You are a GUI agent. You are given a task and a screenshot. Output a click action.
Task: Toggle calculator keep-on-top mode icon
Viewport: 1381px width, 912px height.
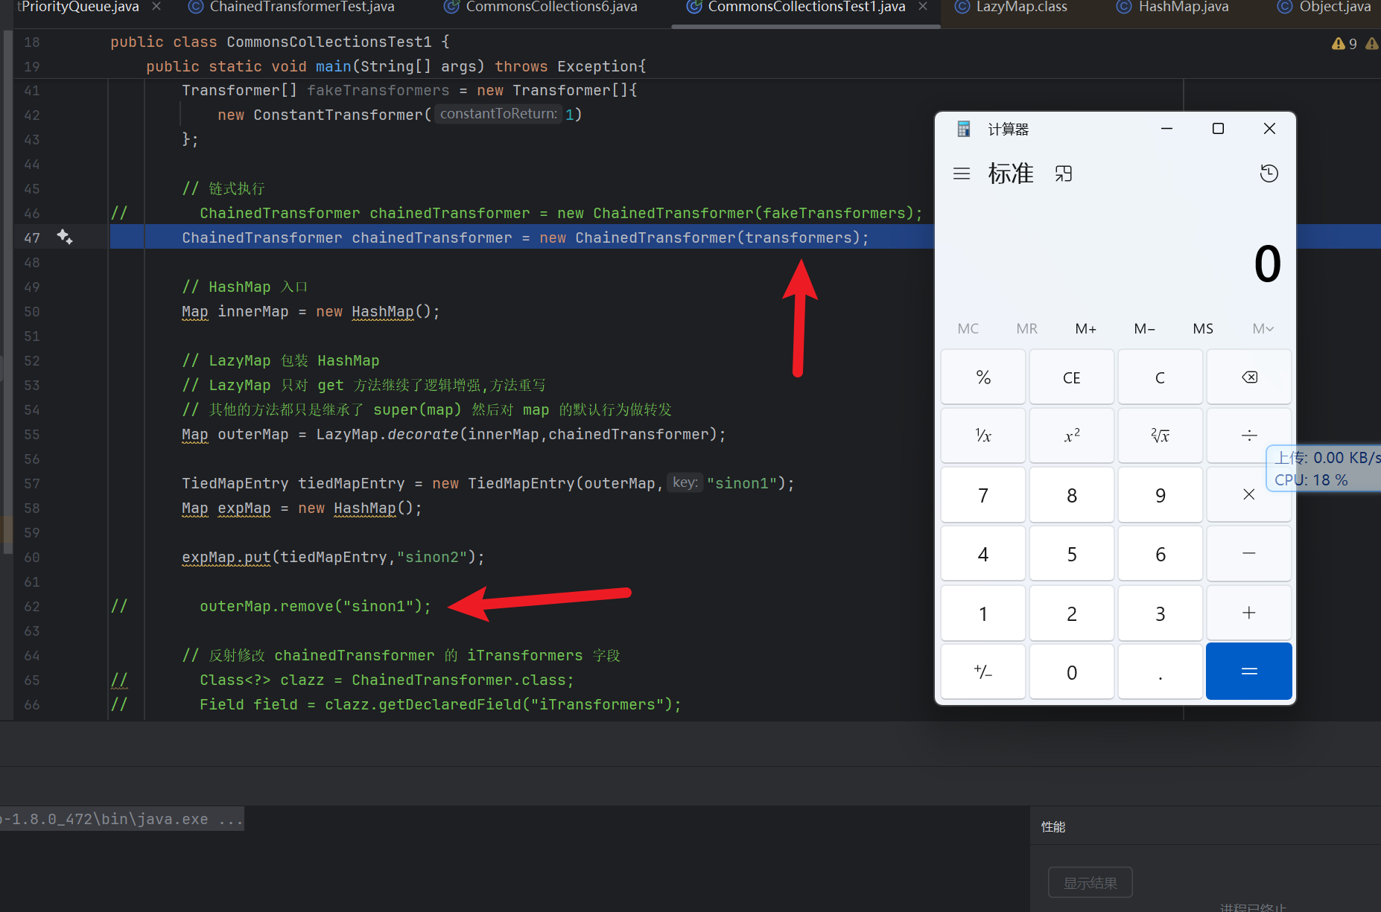coord(1064,173)
